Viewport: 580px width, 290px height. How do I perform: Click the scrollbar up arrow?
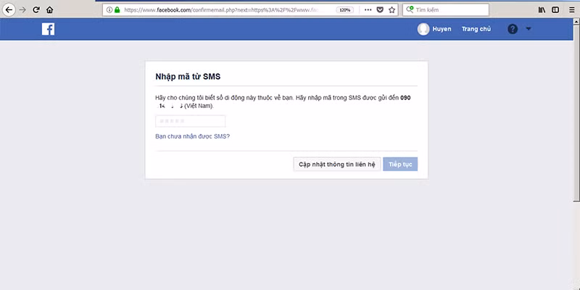tap(576, 22)
